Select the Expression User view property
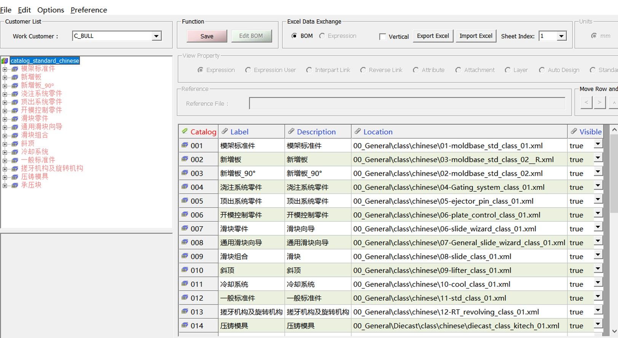Screen dimensions: 618x338 (248, 70)
